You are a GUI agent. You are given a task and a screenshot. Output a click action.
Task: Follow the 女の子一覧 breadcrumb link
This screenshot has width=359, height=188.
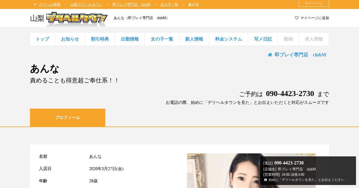point(169,4)
